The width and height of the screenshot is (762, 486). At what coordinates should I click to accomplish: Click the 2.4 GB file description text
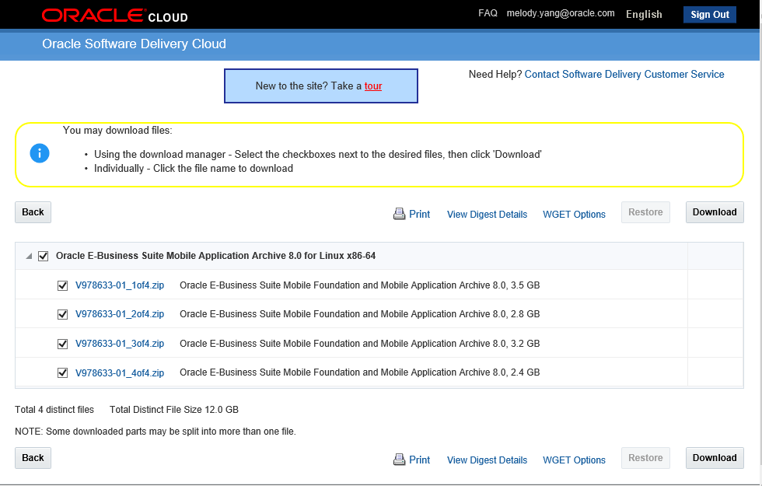pos(359,372)
